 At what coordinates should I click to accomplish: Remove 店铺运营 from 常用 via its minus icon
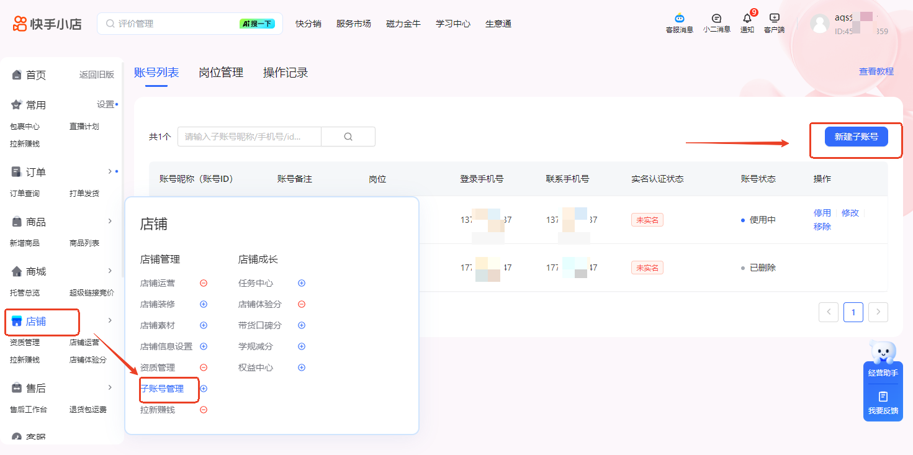pos(204,283)
